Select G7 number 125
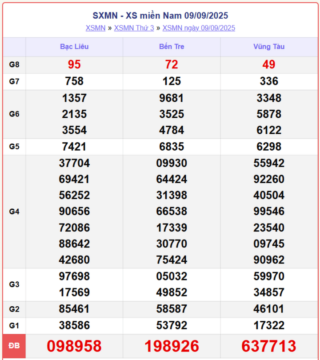The height and width of the screenshot is (360, 320). pyautogui.click(x=172, y=81)
